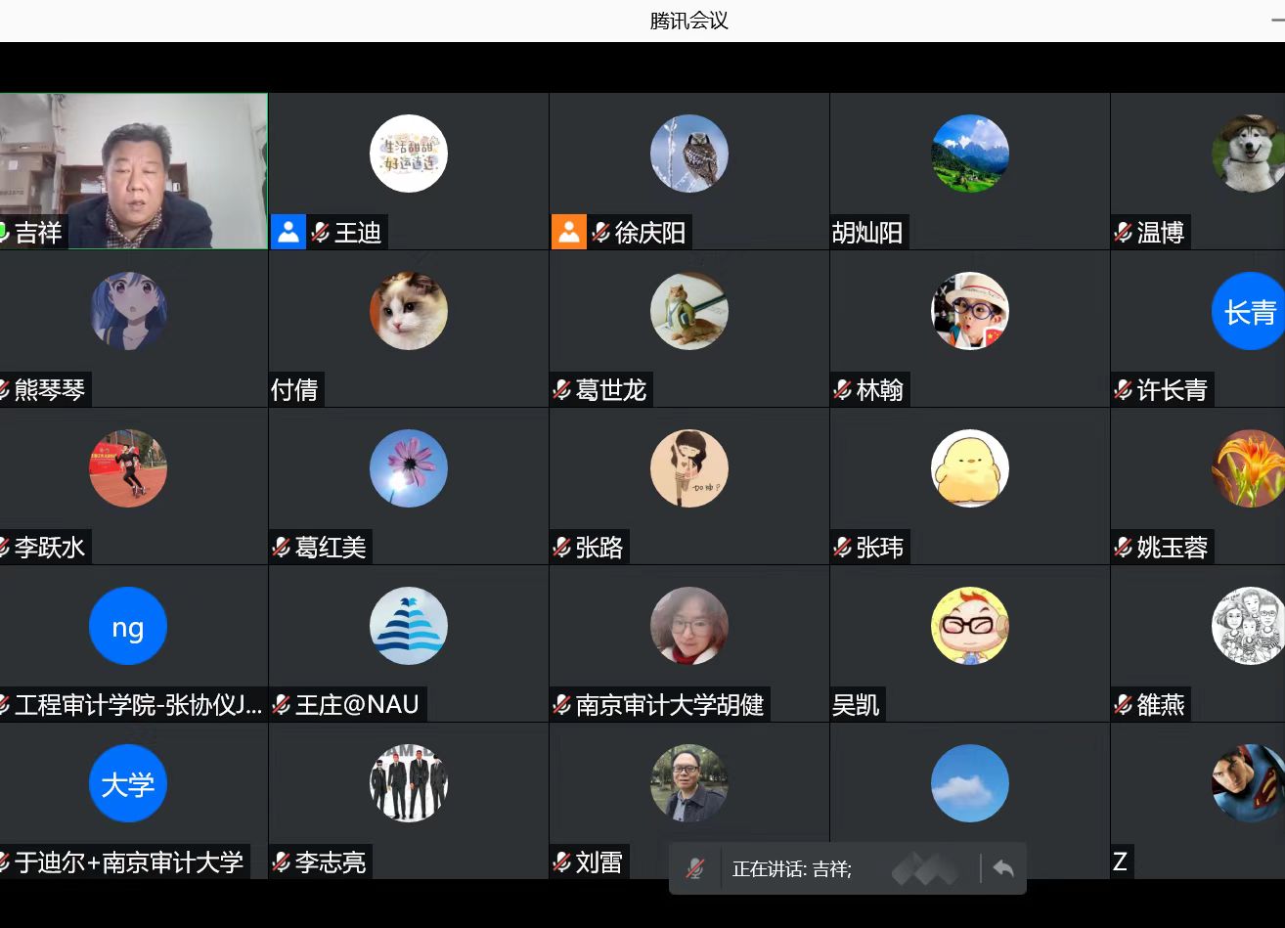
Task: Click the return arrow icon in floating bar
Action: pyautogui.click(x=1003, y=868)
